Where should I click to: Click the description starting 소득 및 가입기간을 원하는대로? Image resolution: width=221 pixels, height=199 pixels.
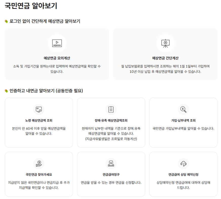57,69
